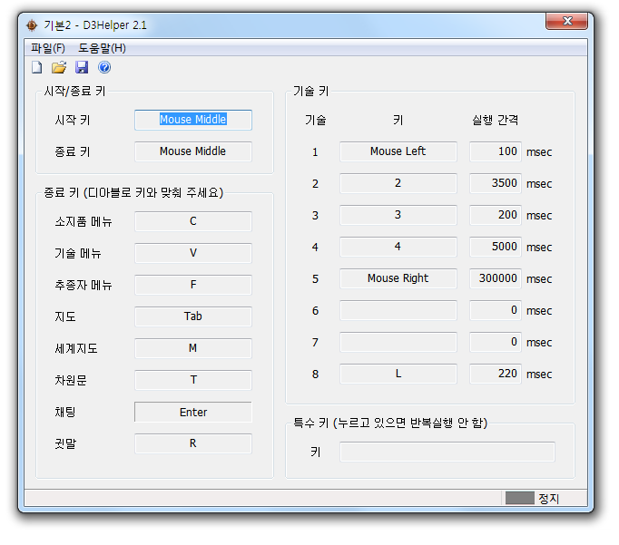Image resolution: width=619 pixels, height=545 pixels.
Task: Click the empty skill 6 key field
Action: (x=398, y=310)
